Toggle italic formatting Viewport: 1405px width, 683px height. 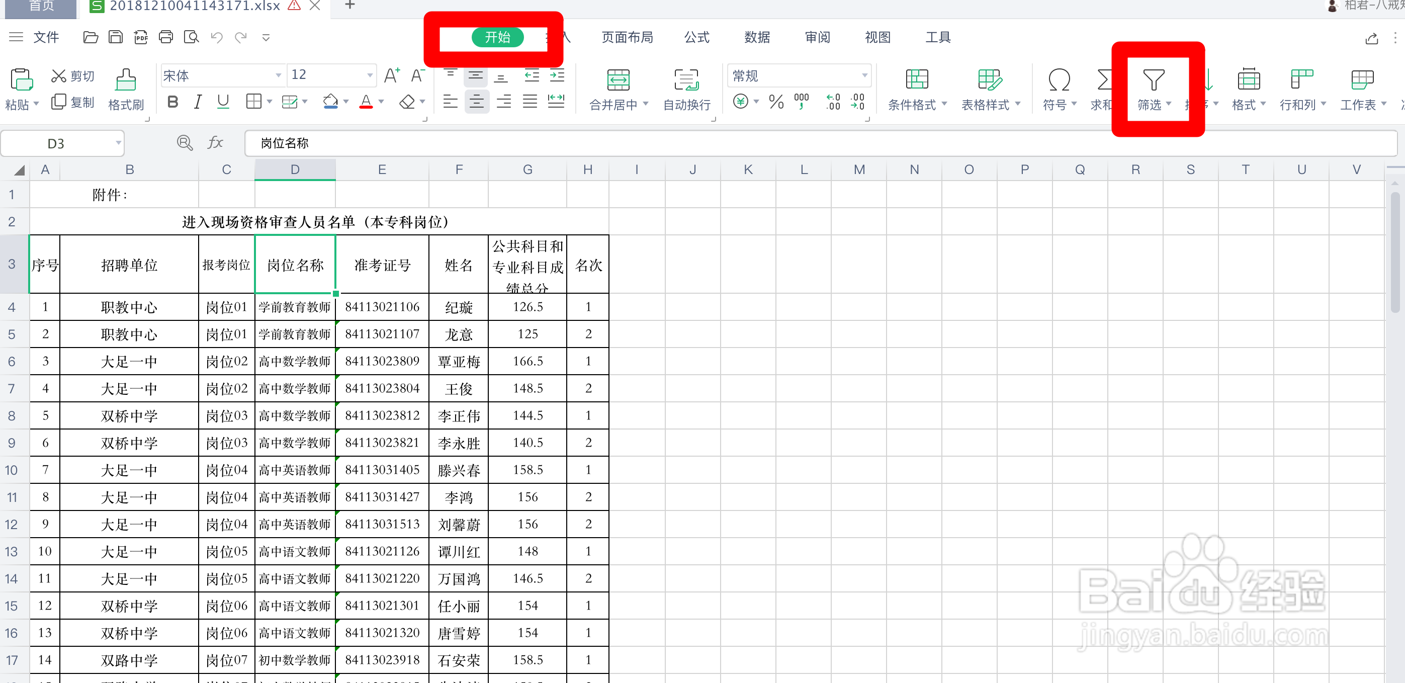pos(198,102)
